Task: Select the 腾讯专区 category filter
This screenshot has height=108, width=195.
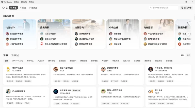Action: click(x=30, y=61)
